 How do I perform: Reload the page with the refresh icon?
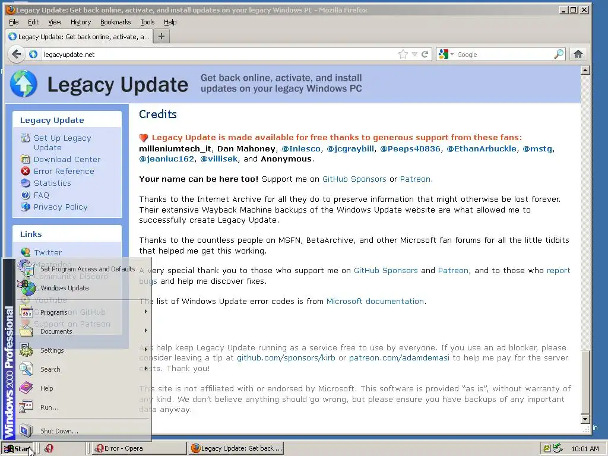point(425,54)
